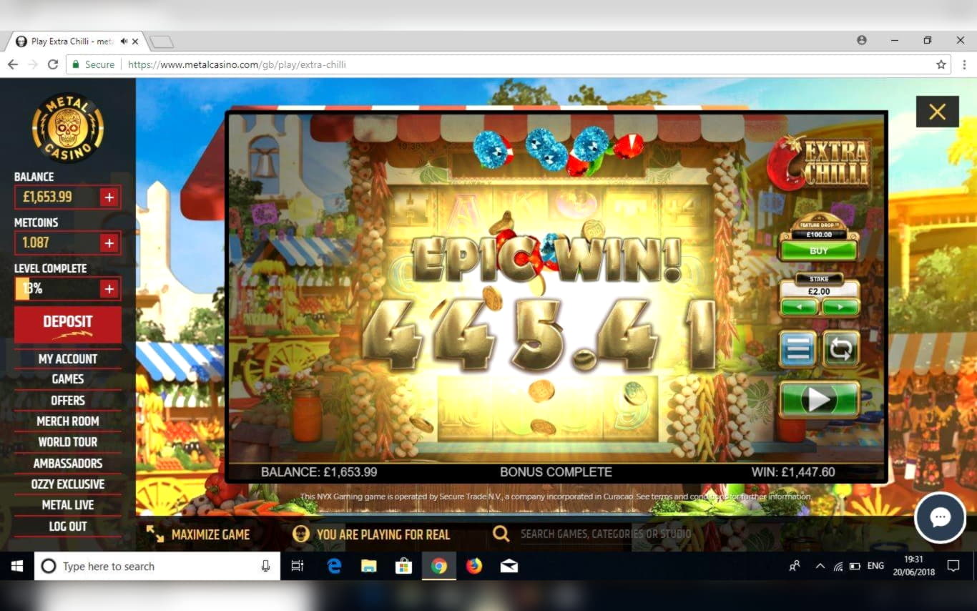This screenshot has height=611, width=977.
Task: Open World Tour page
Action: coord(68,442)
